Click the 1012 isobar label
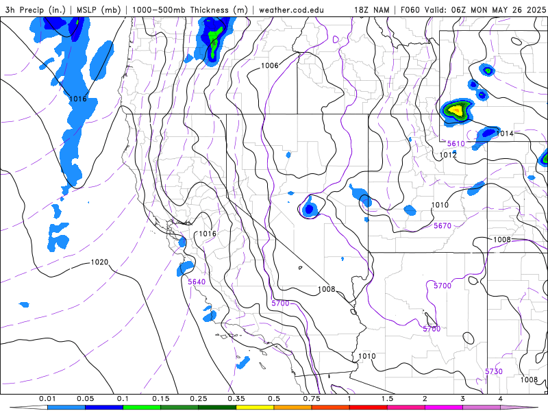This screenshot has height=411, width=548. 448,155
